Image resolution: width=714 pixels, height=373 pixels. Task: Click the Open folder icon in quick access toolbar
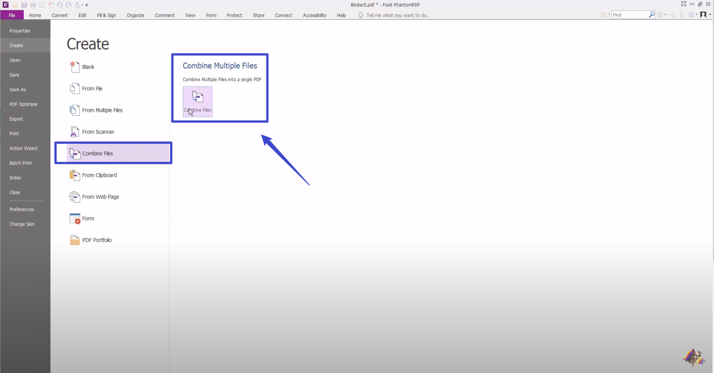pos(15,5)
